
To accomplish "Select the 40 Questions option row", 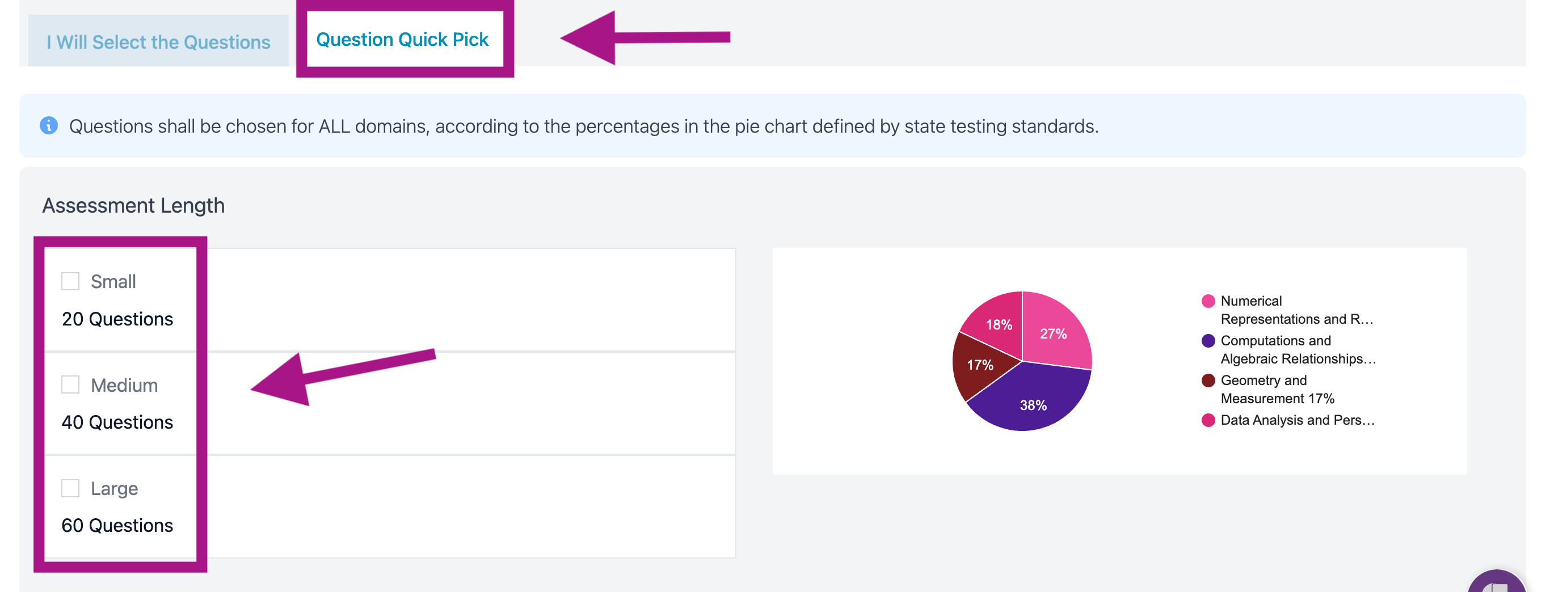I will [390, 403].
